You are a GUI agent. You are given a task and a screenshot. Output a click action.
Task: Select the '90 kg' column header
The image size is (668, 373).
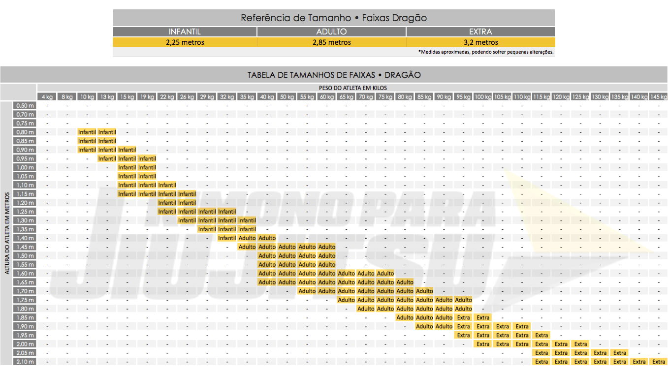(x=444, y=97)
